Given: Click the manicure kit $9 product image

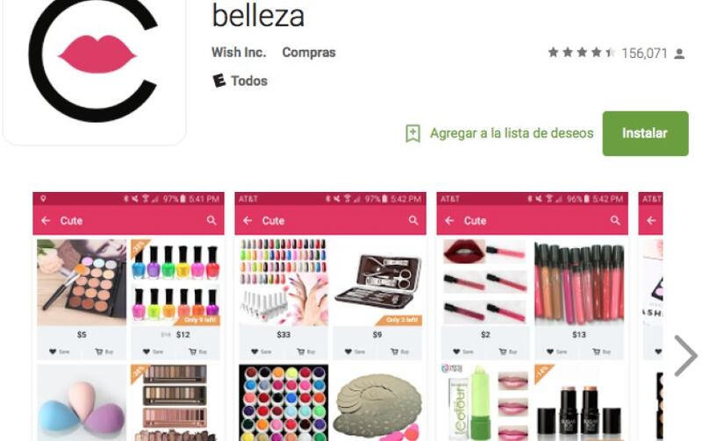Looking at the screenshot, I should coord(377,282).
